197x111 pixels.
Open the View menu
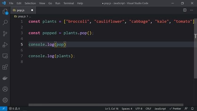[x=42, y=3]
